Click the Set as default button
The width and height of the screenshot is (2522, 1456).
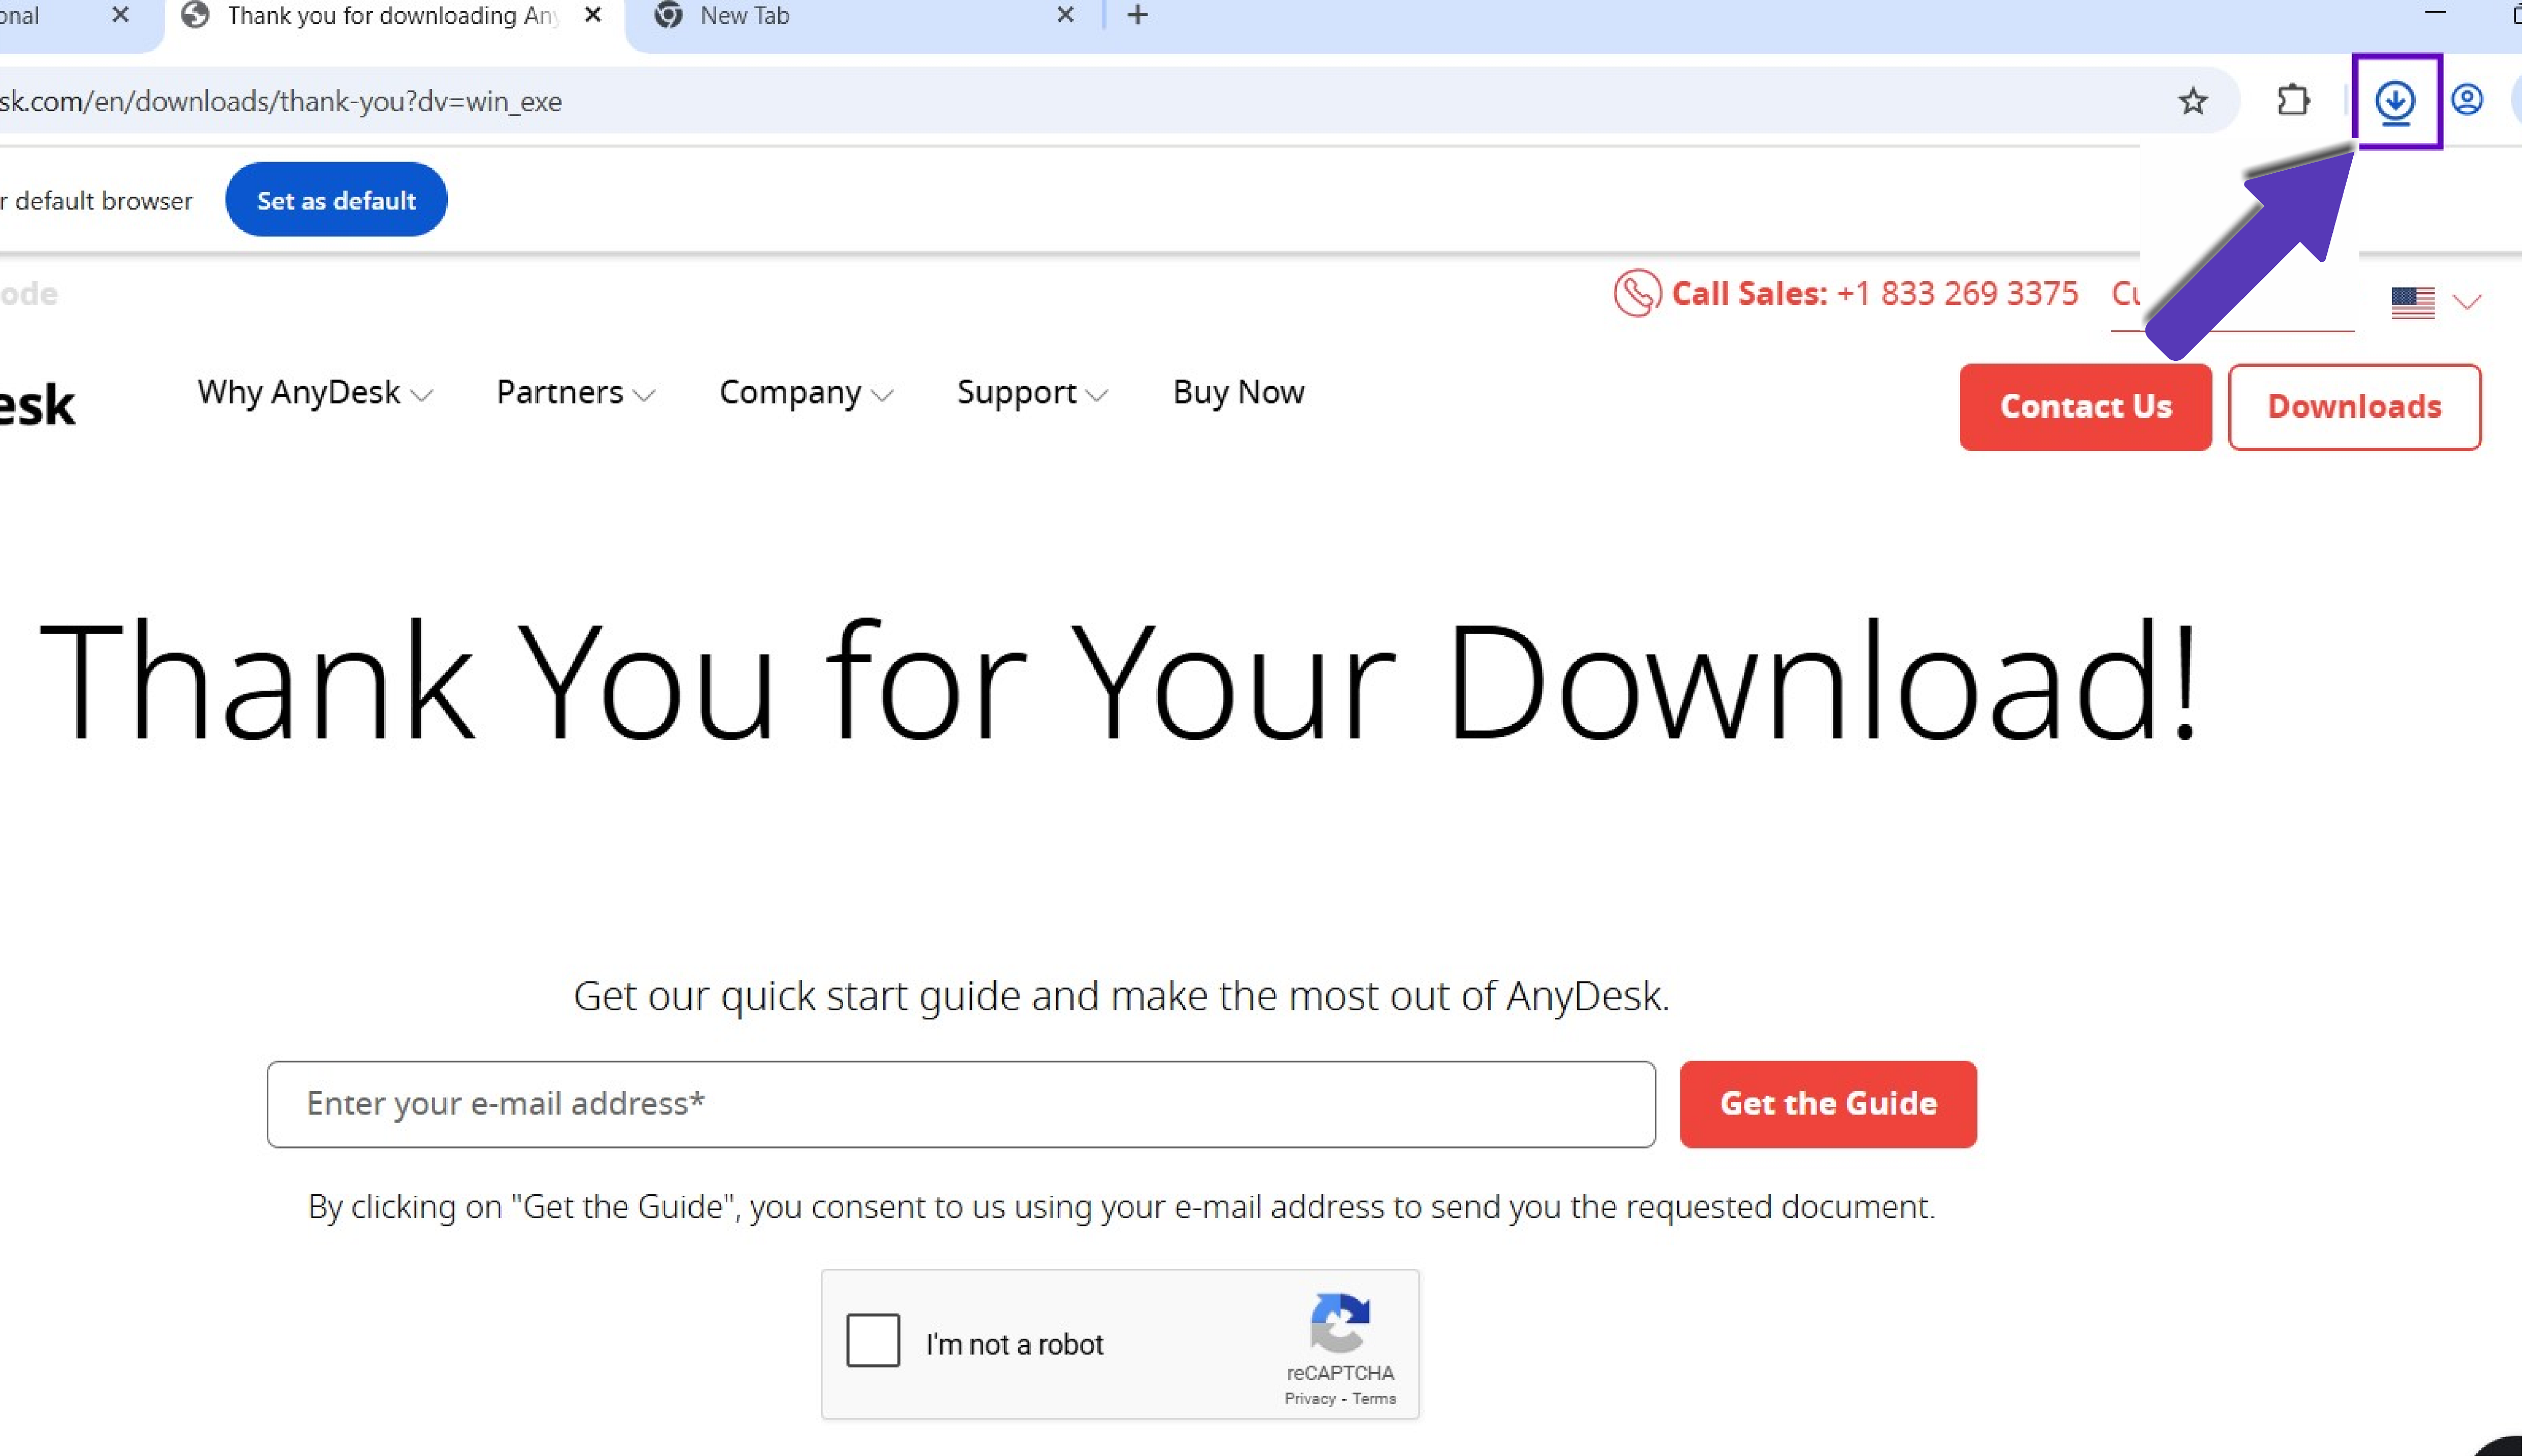tap(336, 200)
